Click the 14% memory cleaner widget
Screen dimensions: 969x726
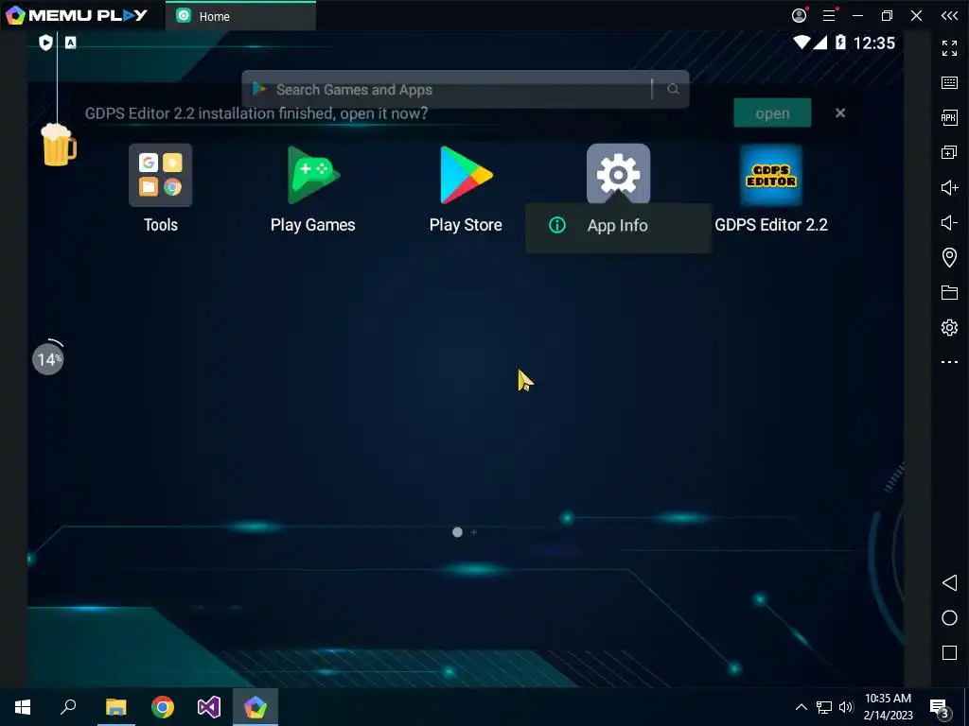[x=48, y=358]
